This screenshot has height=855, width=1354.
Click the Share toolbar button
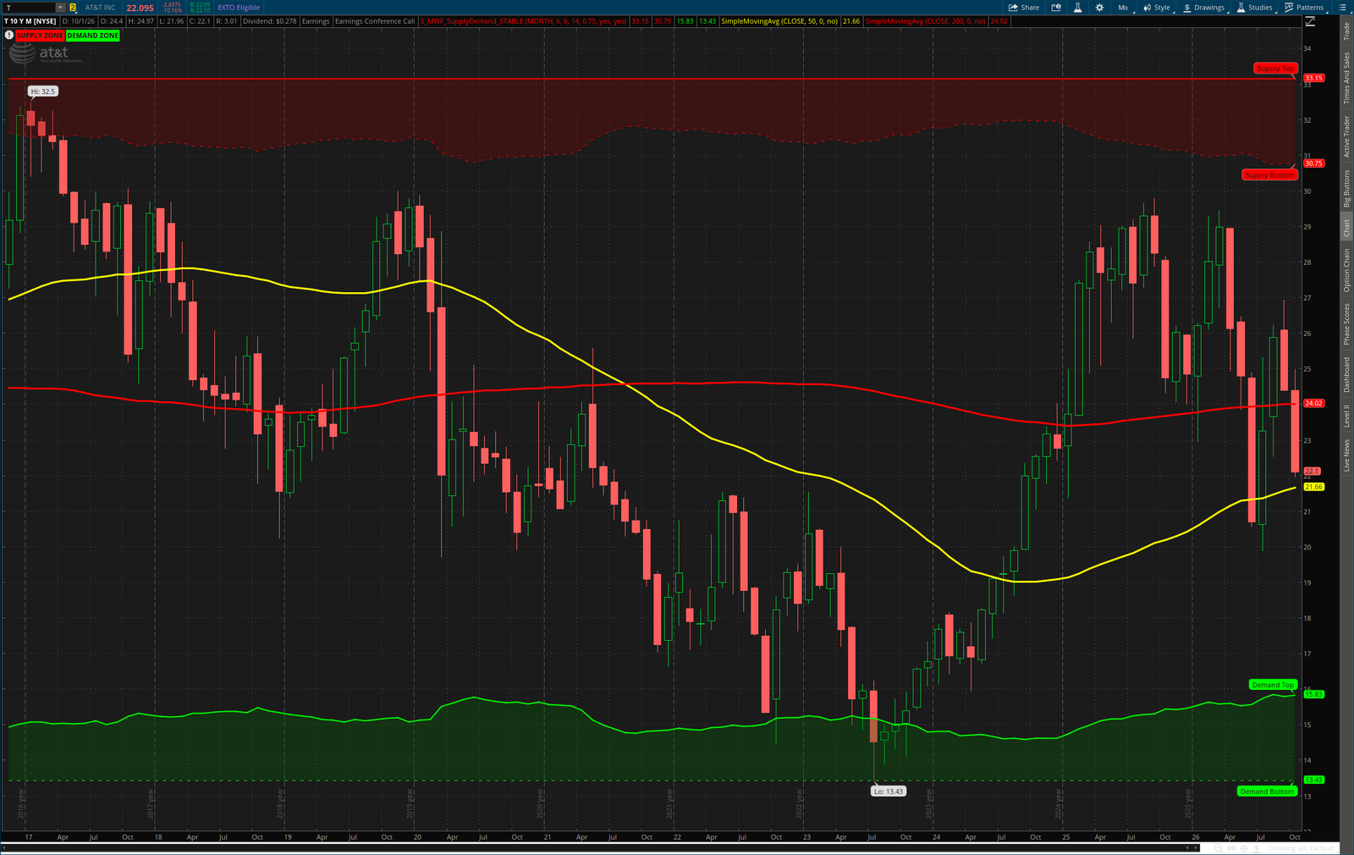coord(1024,8)
